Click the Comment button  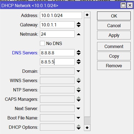click(114, 46)
